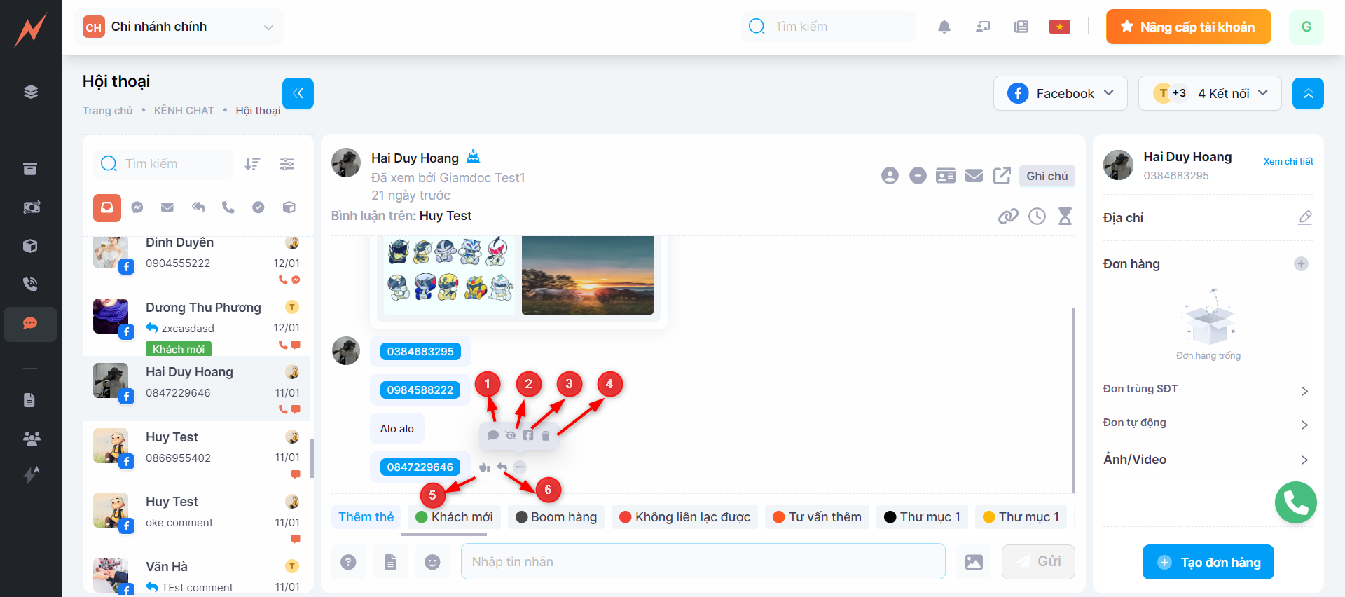The height and width of the screenshot is (597, 1345).
Task: Open the emoji picker smiley icon
Action: click(x=432, y=562)
